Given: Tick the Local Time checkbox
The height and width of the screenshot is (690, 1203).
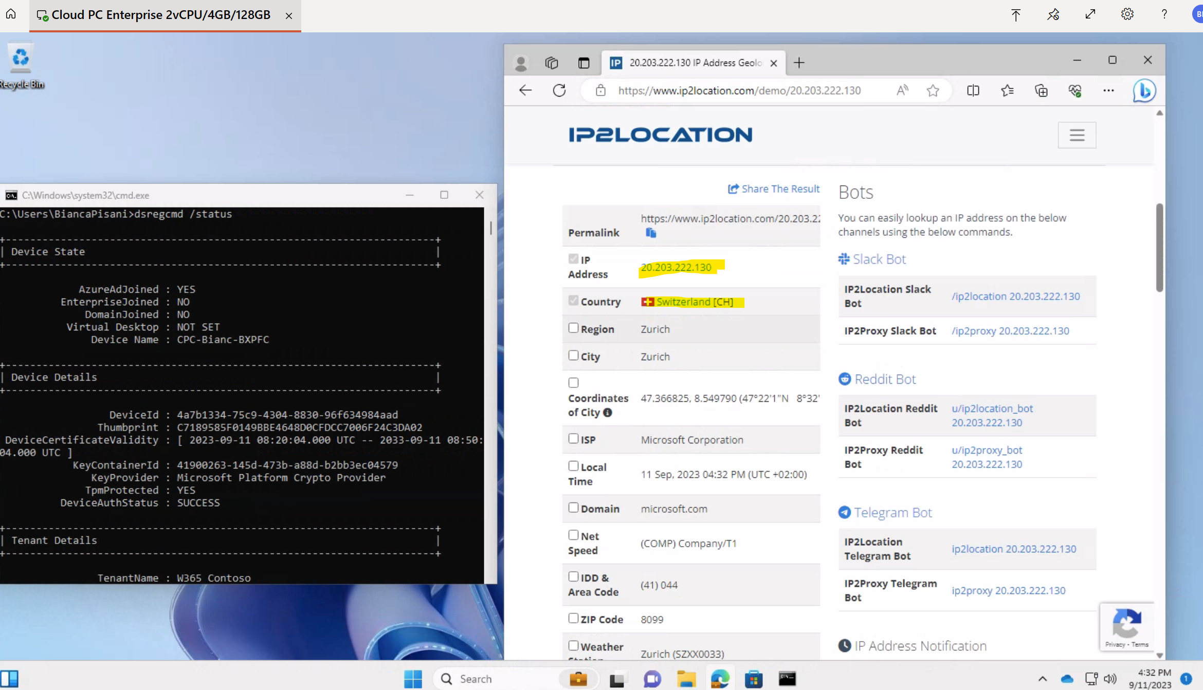Looking at the screenshot, I should (573, 466).
